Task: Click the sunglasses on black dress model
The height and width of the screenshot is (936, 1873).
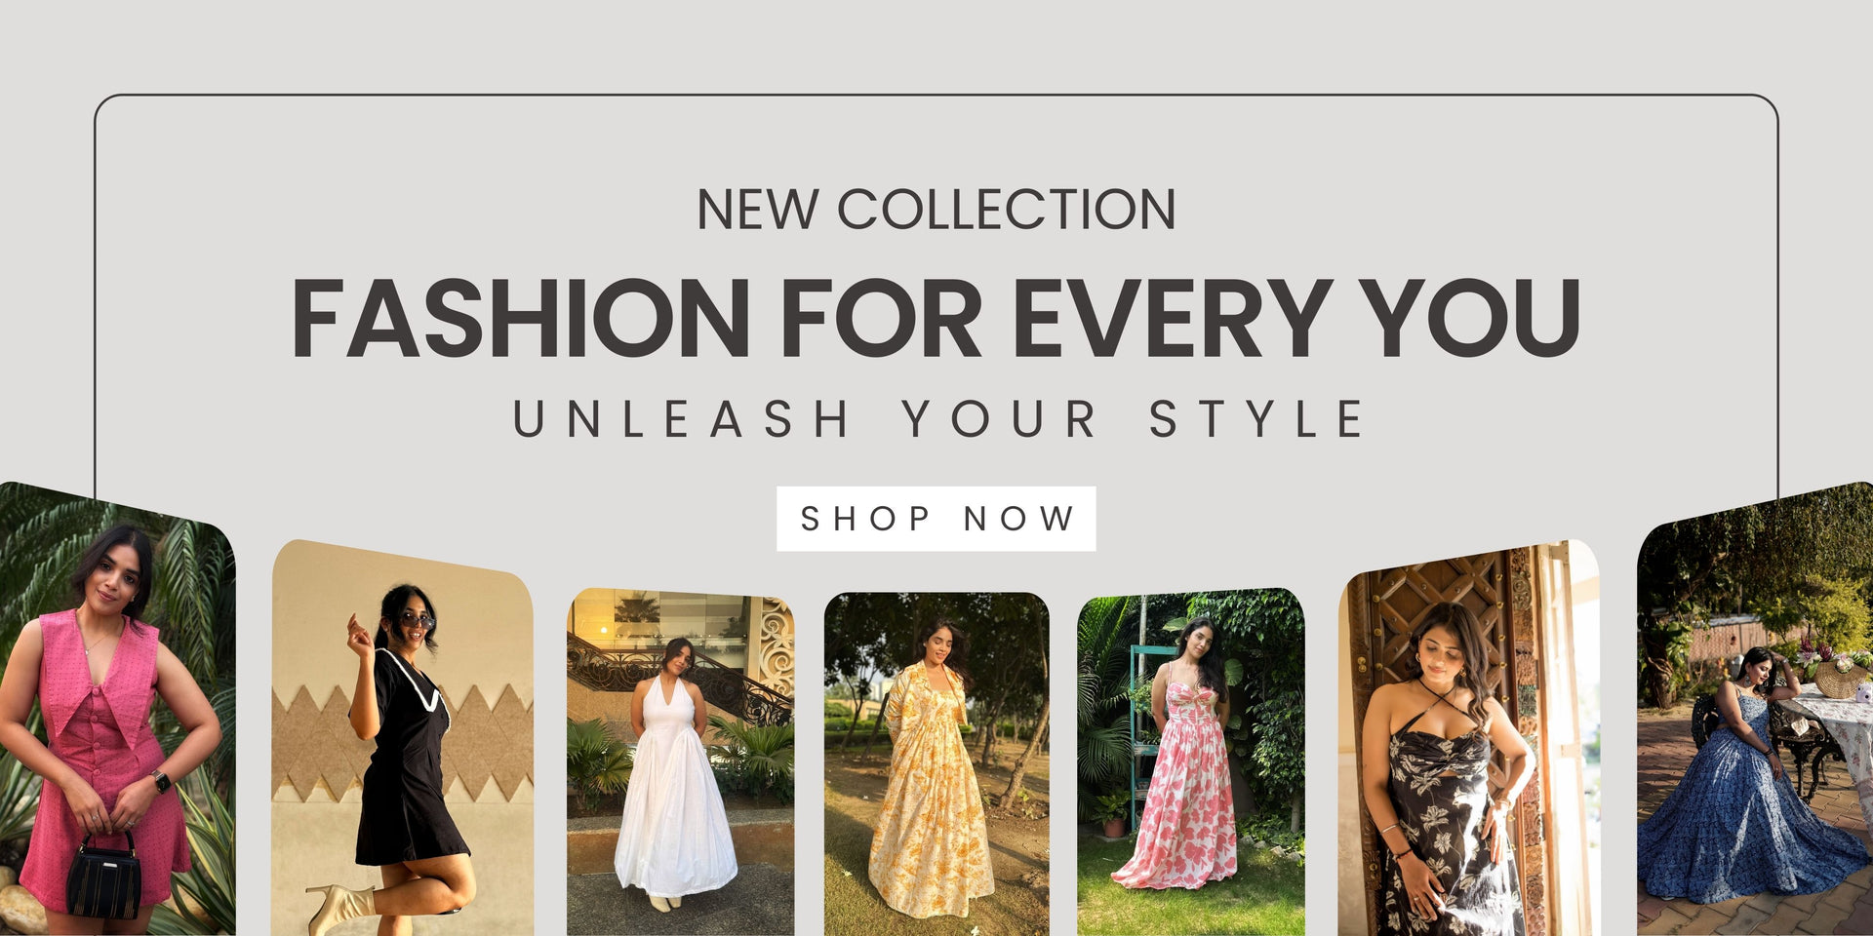Action: [417, 620]
